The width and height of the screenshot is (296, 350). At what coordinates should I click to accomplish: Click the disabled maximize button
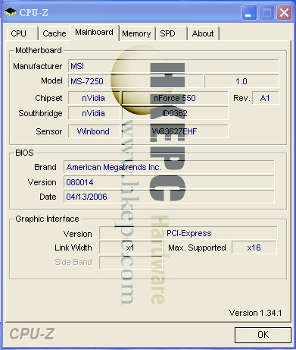pyautogui.click(x=266, y=12)
